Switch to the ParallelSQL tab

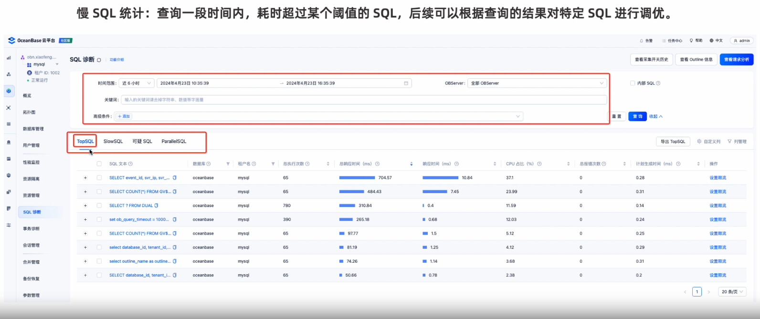pyautogui.click(x=174, y=141)
